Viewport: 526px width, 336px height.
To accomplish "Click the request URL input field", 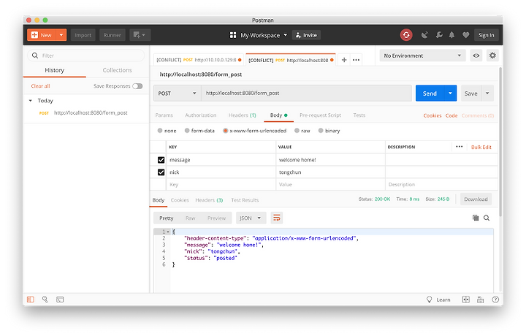I will pyautogui.click(x=306, y=93).
